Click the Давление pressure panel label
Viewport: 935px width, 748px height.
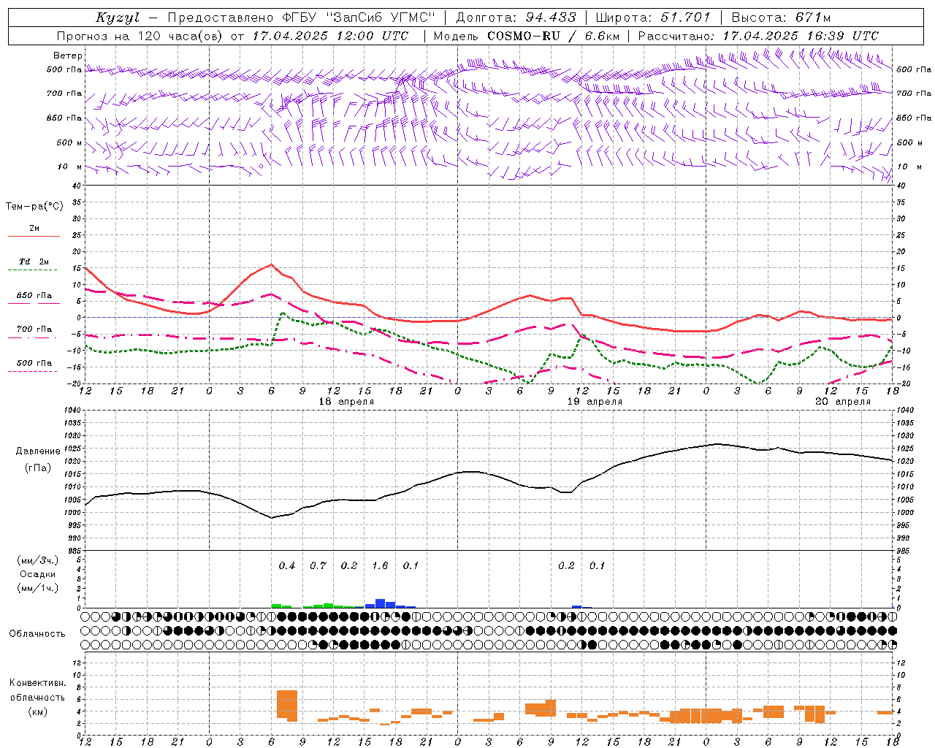coord(38,451)
